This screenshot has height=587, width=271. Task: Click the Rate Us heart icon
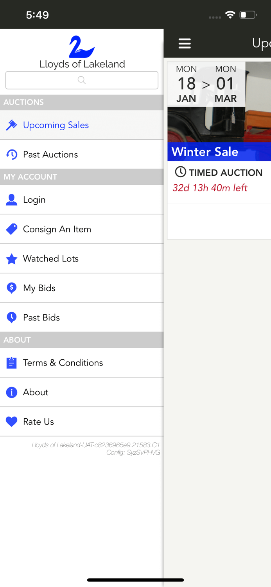pyautogui.click(x=11, y=421)
